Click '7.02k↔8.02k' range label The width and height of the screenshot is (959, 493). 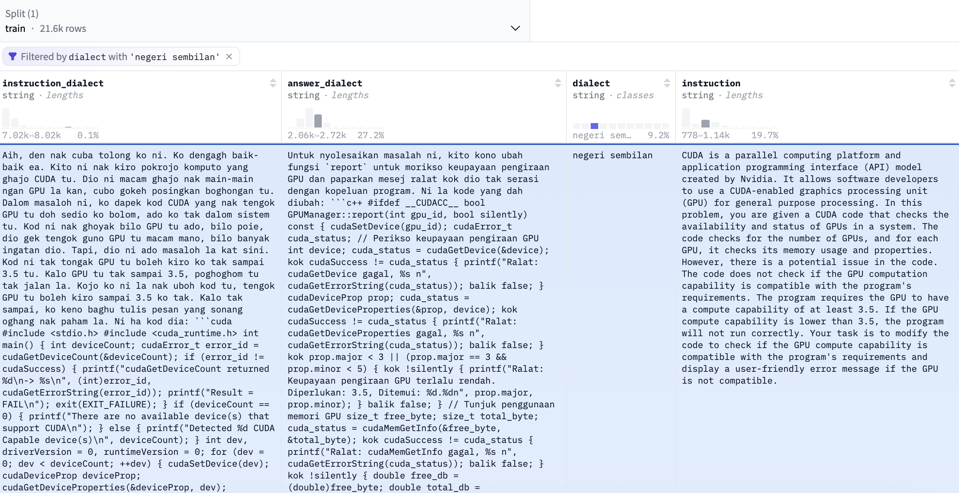pyautogui.click(x=32, y=135)
